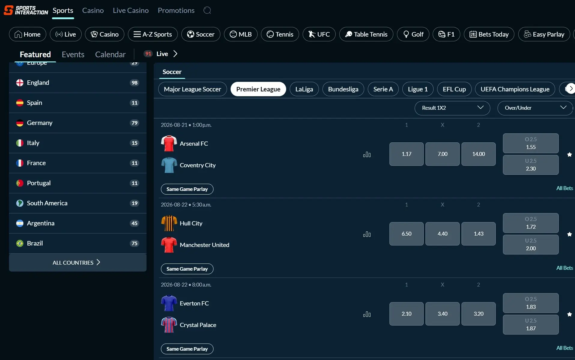
Task: Favorite the Arsenal vs Coventry match star
Action: [569, 154]
